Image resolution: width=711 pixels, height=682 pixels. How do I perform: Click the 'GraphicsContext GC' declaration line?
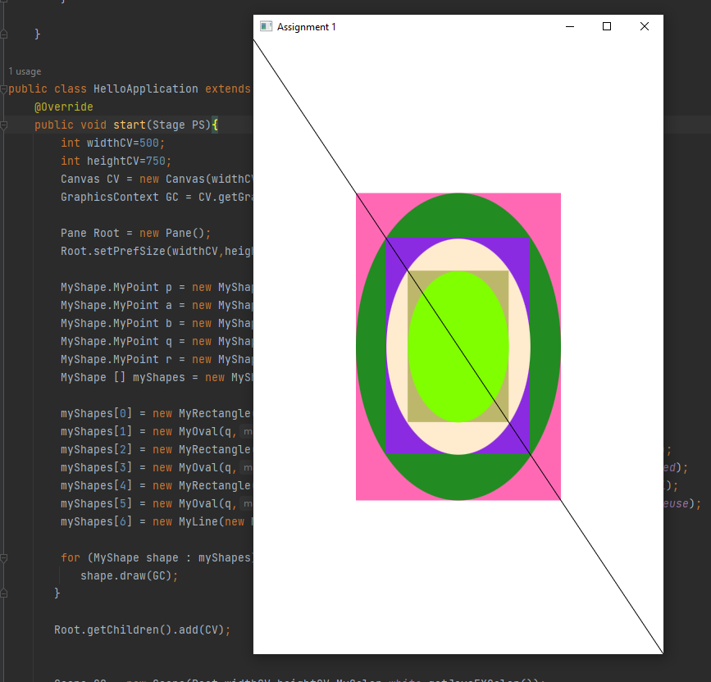click(x=157, y=197)
